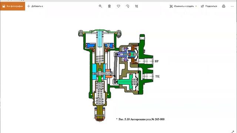The image size is (237, 133).
Task: Open the crop tool
Action: [137, 6]
